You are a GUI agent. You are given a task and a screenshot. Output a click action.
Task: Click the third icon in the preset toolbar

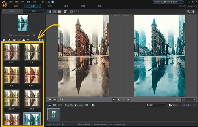point(14,40)
